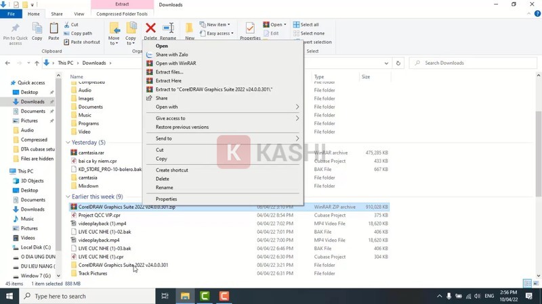542x304 pixels.
Task: Click the Refresh button by address bar
Action: pos(398,63)
